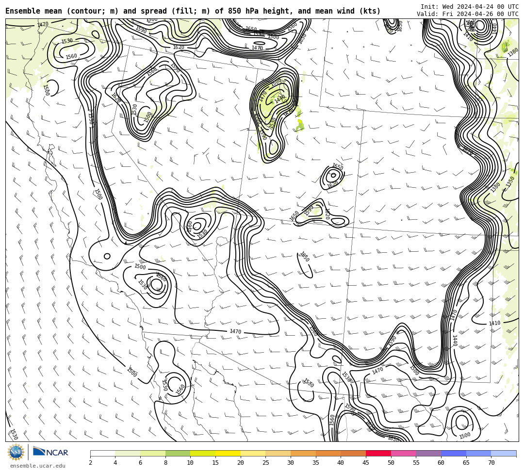Image resolution: width=524 pixels, height=472 pixels.
Task: Pick the pale blue above-70 colorbar swatch
Action: click(504, 453)
